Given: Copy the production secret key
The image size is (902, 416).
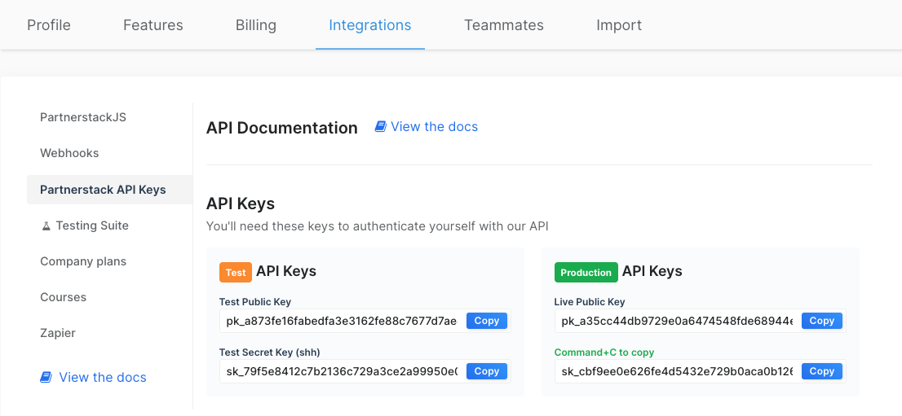Looking at the screenshot, I should 822,371.
